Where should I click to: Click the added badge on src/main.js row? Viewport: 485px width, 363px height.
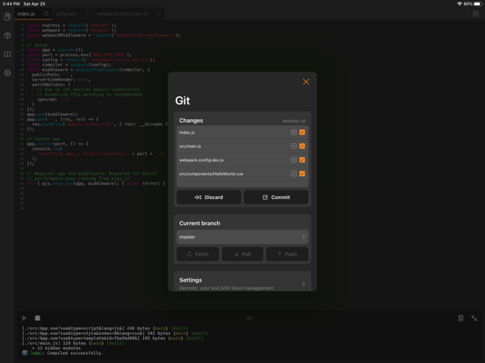[293, 146]
